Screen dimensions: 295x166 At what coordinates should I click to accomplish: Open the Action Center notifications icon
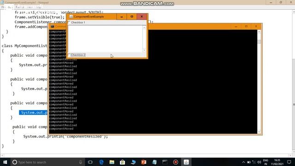289,162
